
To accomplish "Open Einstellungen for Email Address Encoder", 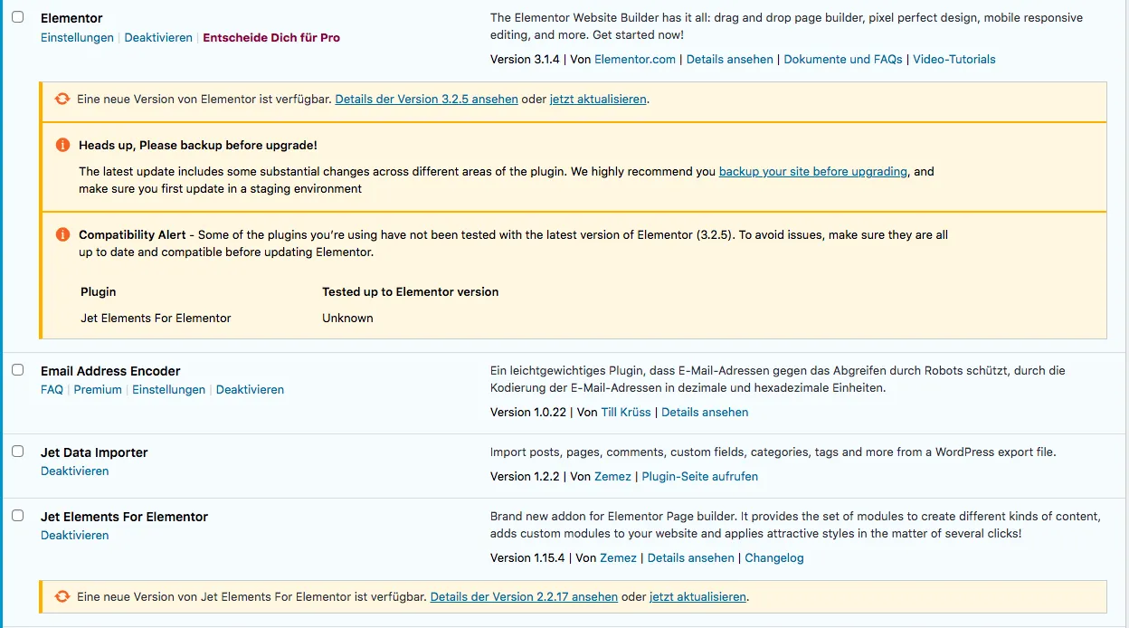I will point(169,390).
